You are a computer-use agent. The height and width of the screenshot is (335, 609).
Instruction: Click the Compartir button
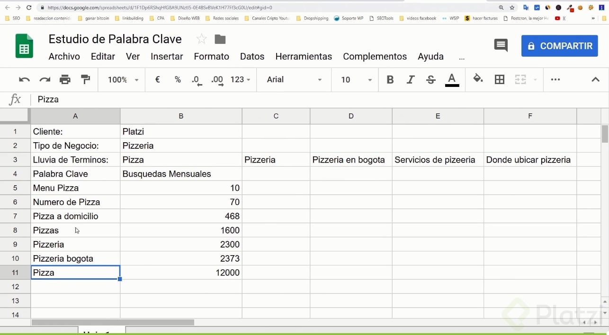pos(559,45)
